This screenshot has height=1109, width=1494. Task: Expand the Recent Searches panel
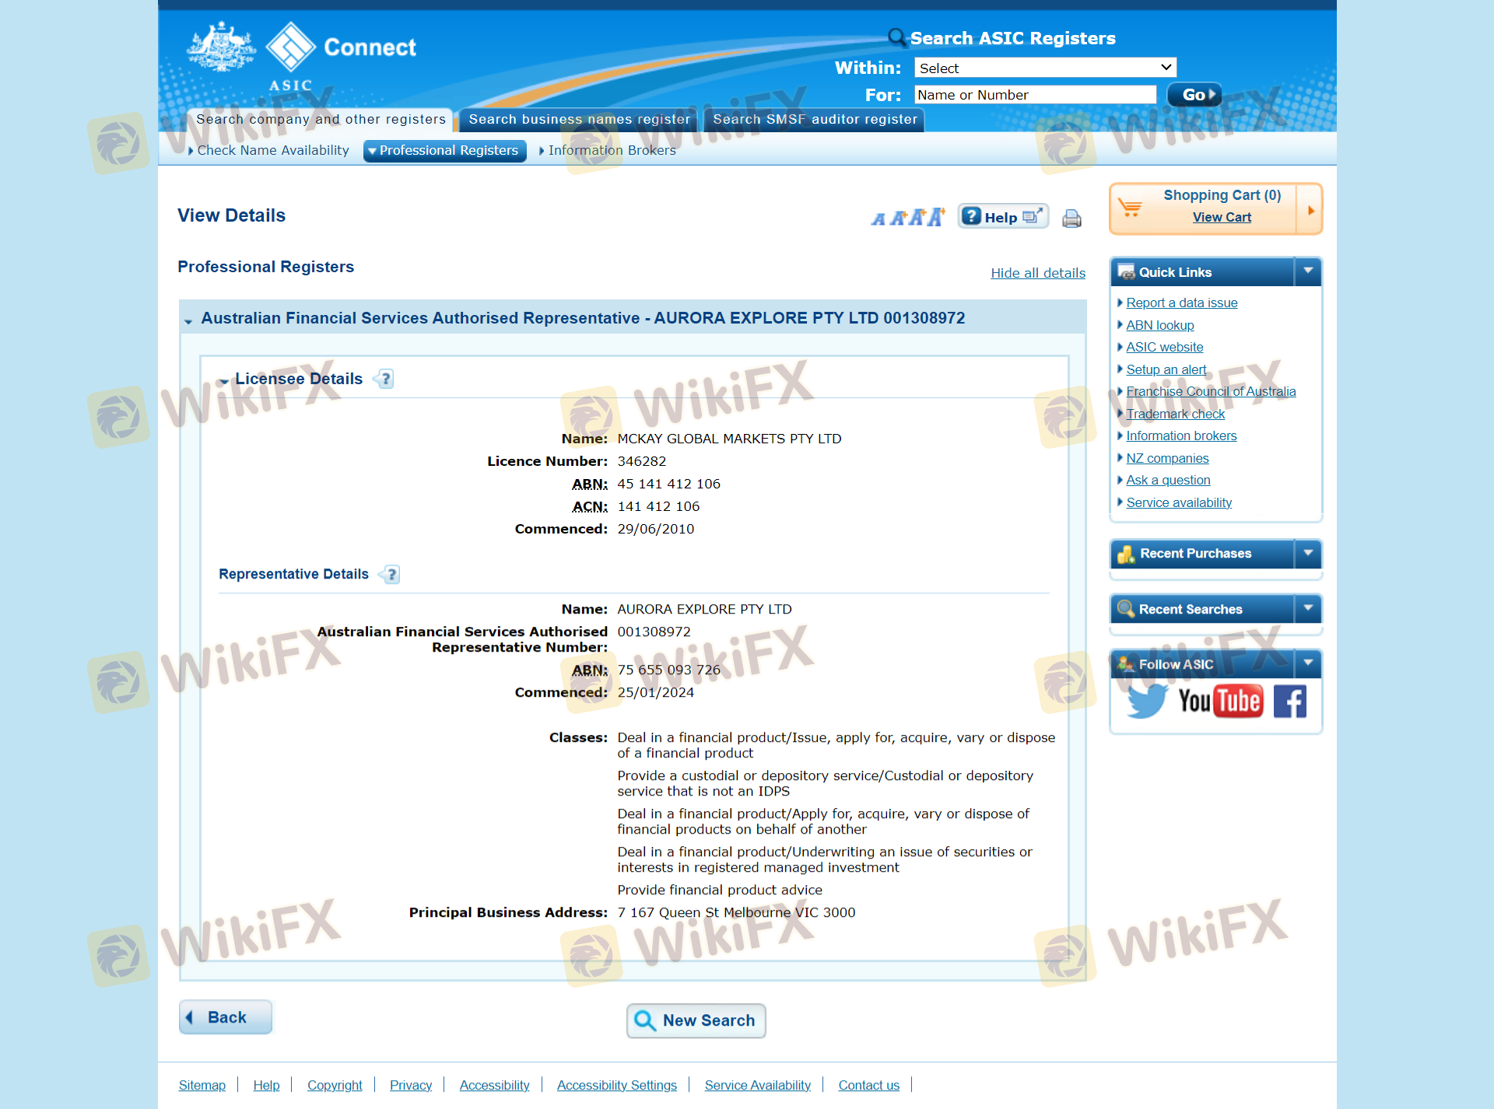tap(1308, 609)
